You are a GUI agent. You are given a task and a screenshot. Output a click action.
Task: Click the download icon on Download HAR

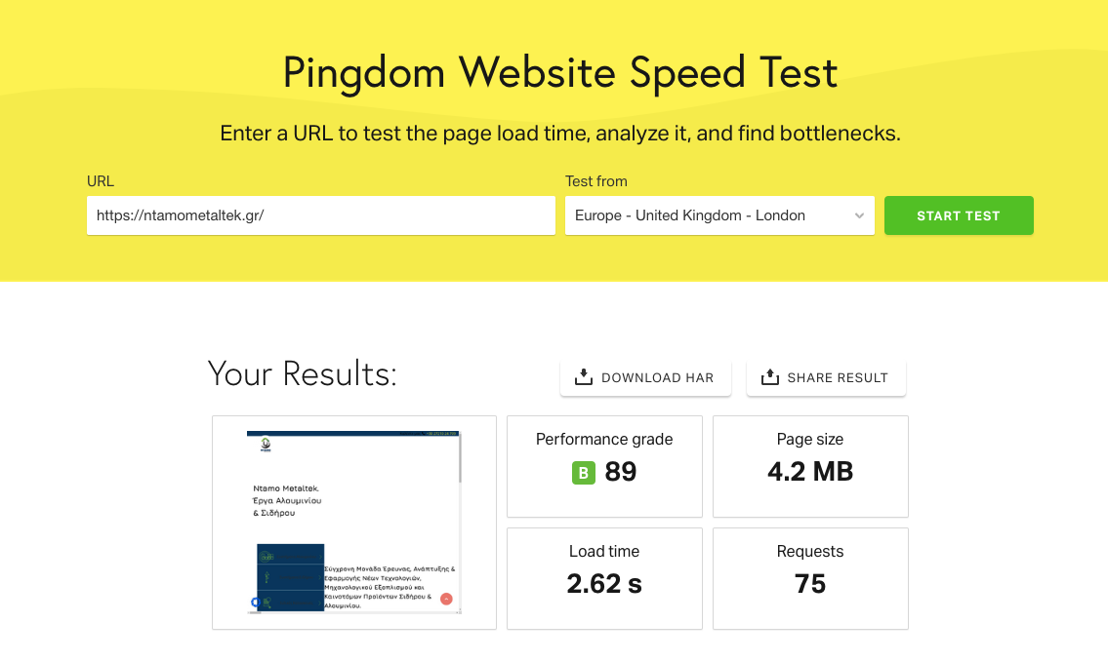[584, 377]
